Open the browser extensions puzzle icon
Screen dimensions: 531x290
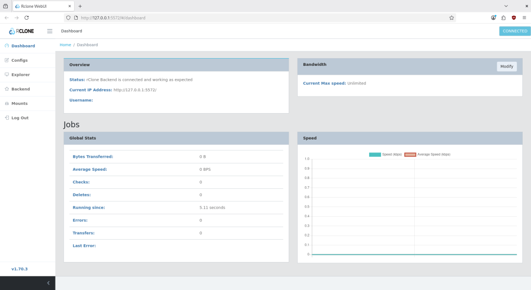pos(503,18)
